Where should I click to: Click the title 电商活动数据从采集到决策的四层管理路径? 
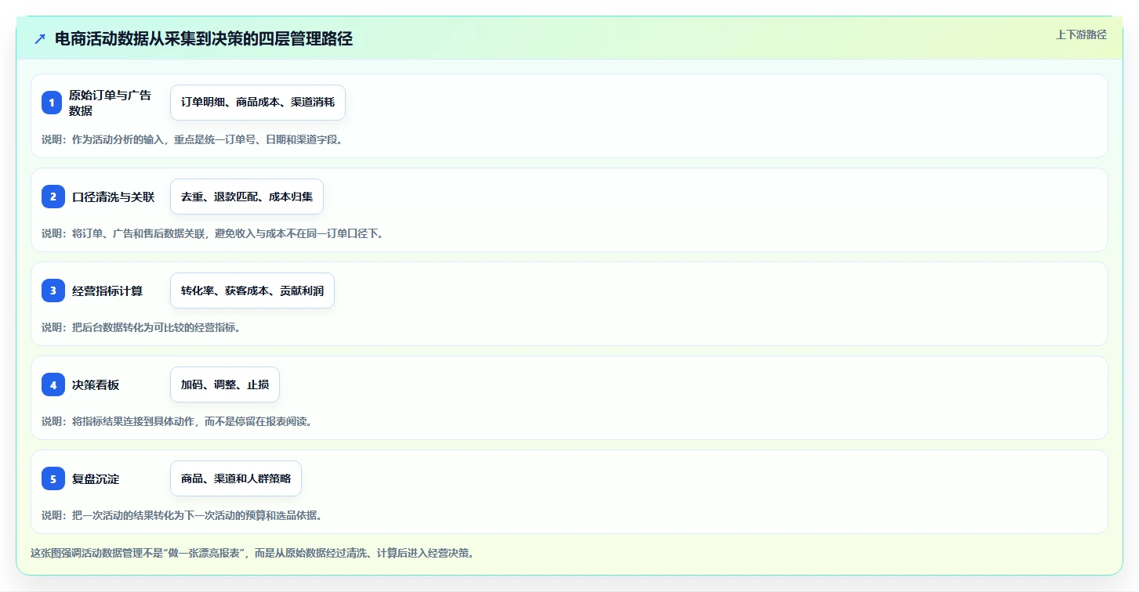point(204,39)
